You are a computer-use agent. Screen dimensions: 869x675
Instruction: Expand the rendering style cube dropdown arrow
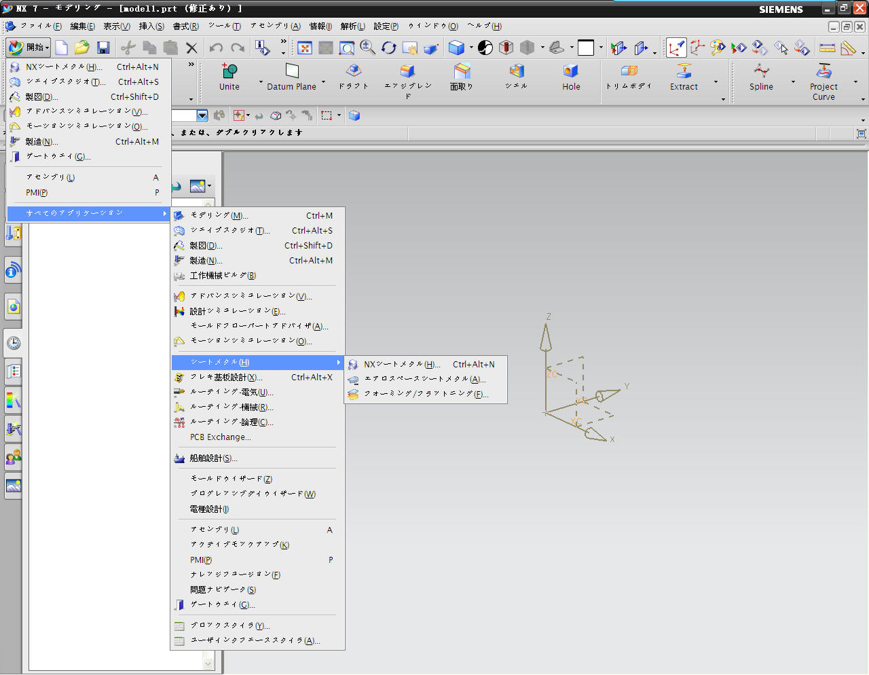pos(471,48)
